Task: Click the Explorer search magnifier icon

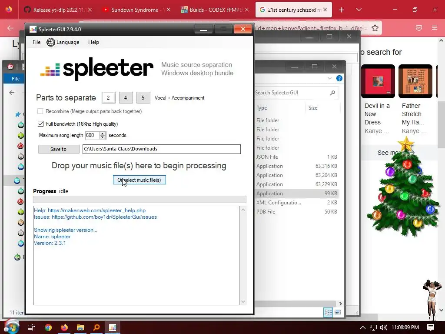Action: pos(332,93)
